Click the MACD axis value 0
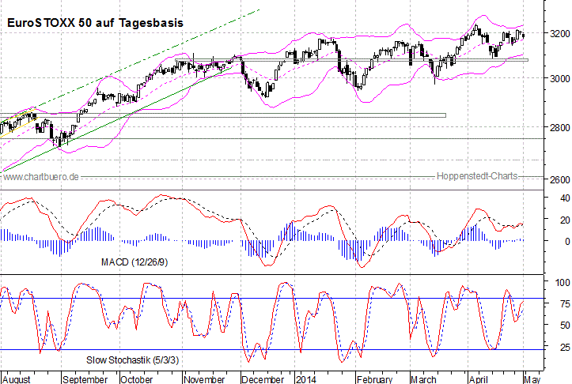This screenshot has width=572, height=384. [567, 241]
